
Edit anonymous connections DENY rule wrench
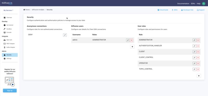click(65, 35)
